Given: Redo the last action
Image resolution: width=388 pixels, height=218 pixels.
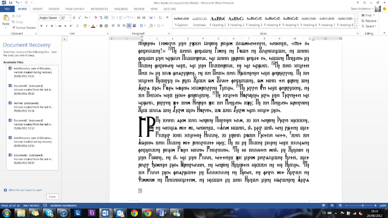Looking at the screenshot, I should click(x=26, y=2).
